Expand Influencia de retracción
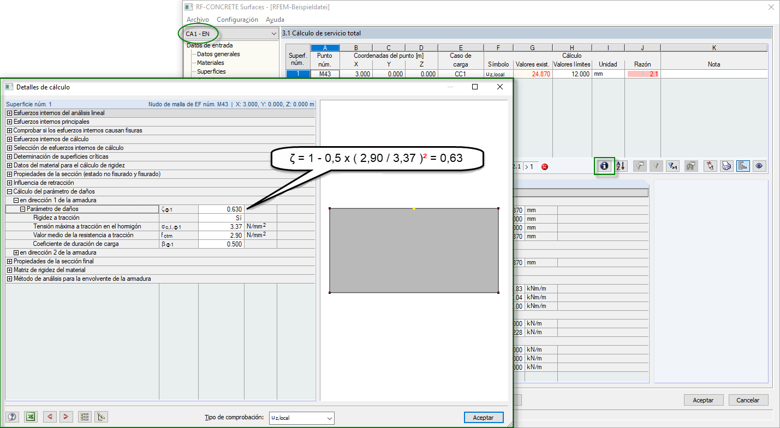Viewport: 780px width, 428px height. pyautogui.click(x=9, y=183)
